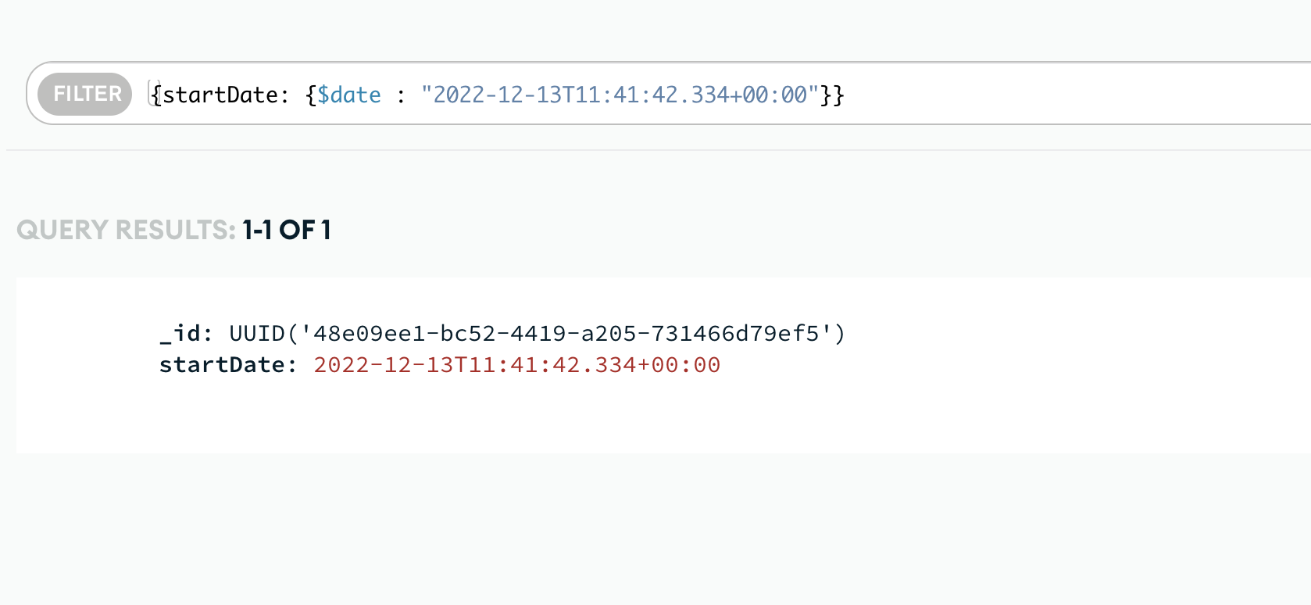The width and height of the screenshot is (1311, 605).
Task: Click the red startDate value in the result
Action: [x=516, y=365]
